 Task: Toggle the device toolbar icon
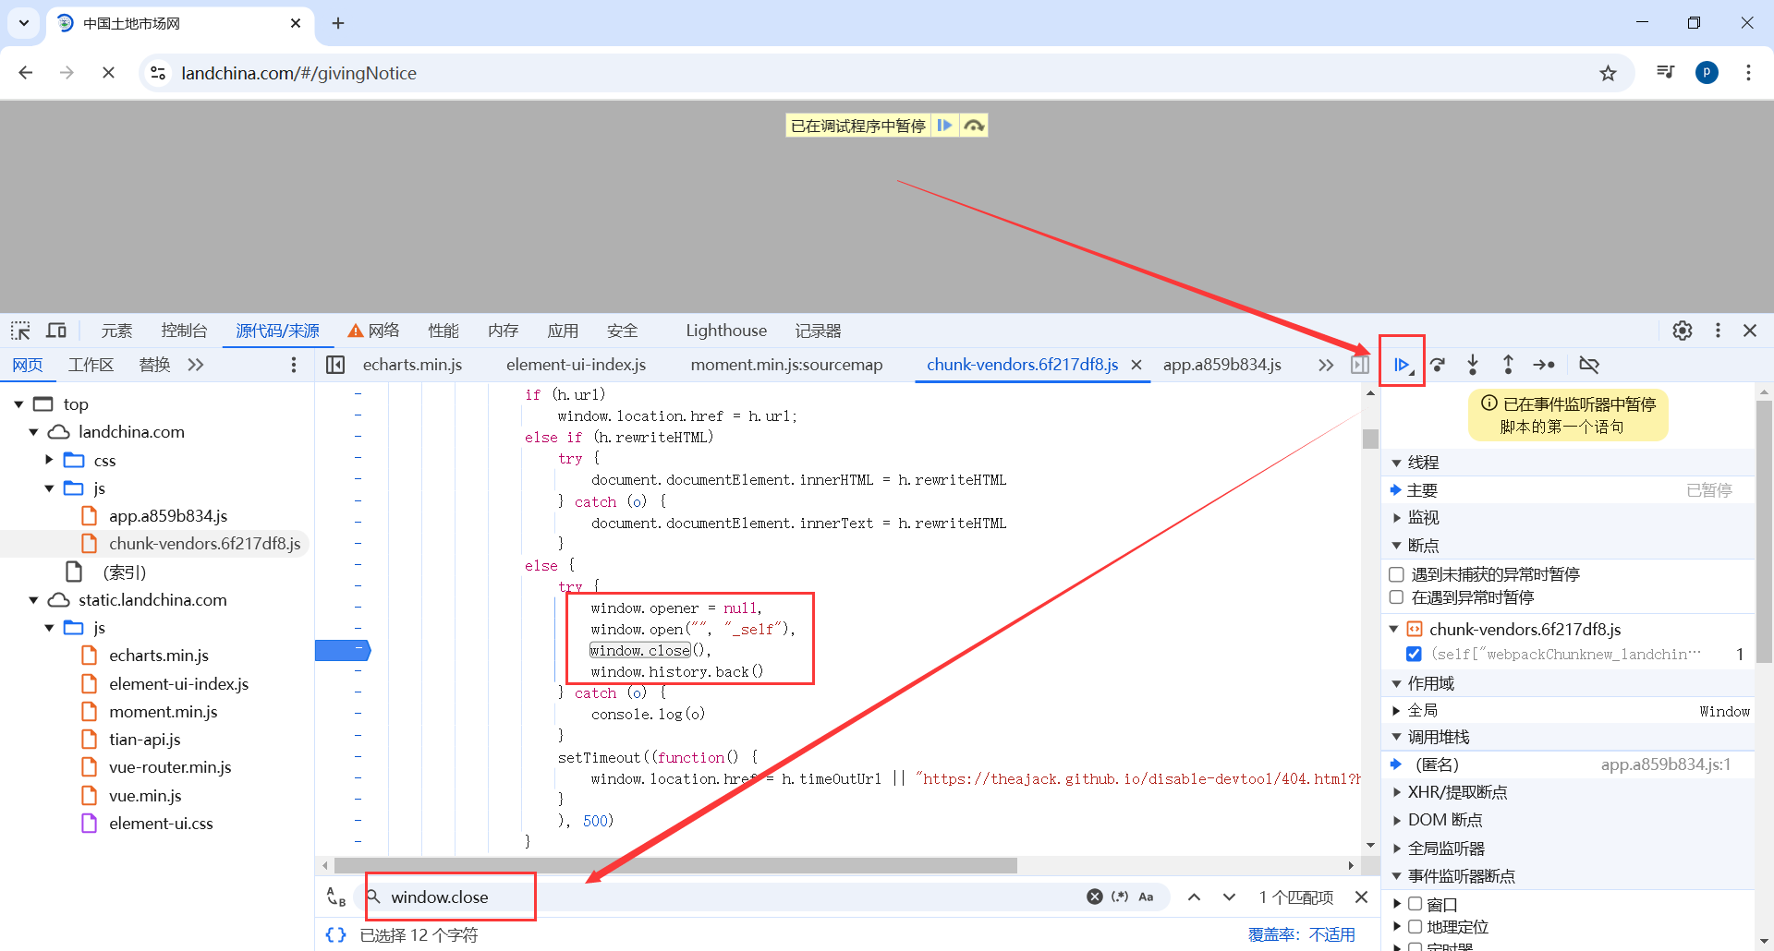coord(56,331)
